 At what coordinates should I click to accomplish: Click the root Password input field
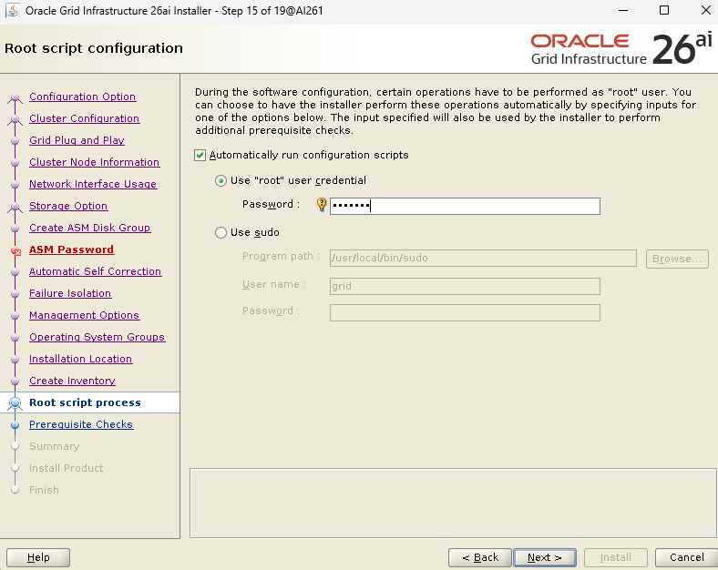coord(465,206)
